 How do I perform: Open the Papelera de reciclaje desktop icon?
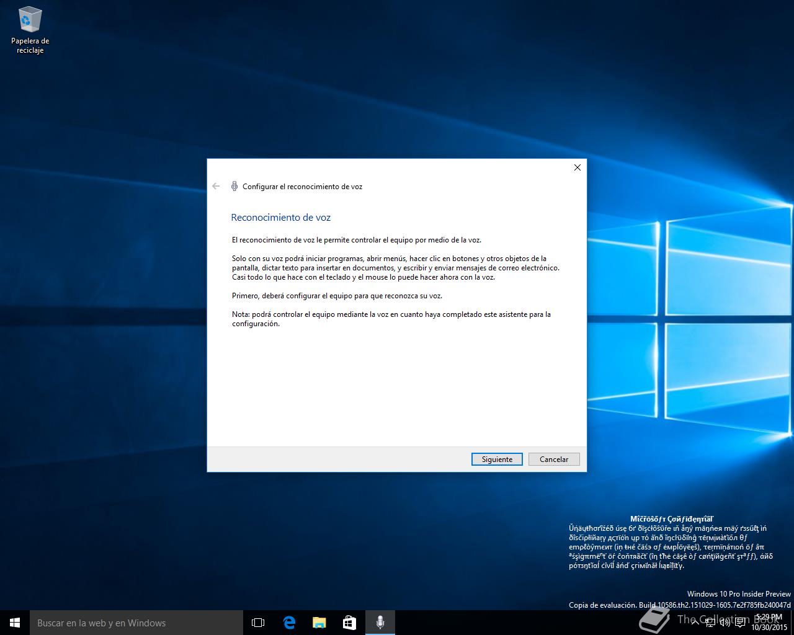[30, 30]
